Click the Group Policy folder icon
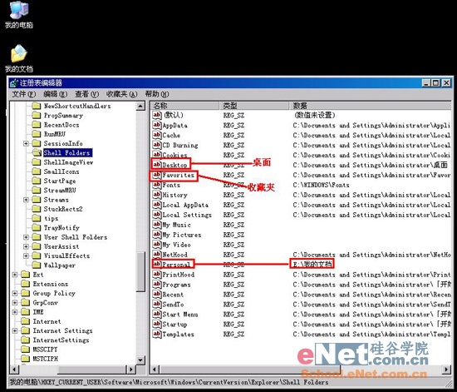Viewport: 457px width, 392px height. (26, 293)
